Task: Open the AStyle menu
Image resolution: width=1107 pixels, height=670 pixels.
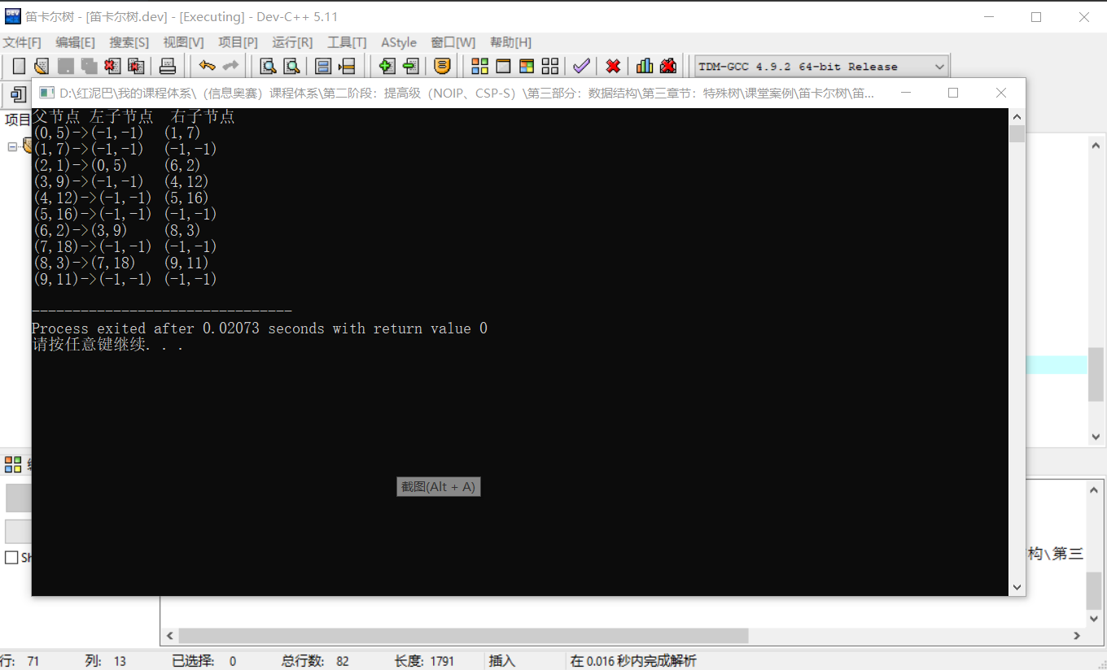Action: 399,42
